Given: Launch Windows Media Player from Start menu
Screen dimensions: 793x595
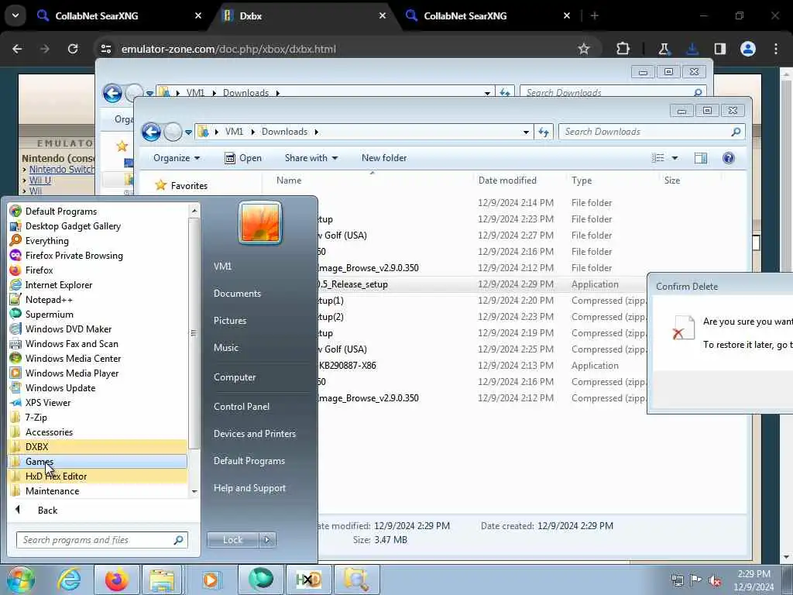Looking at the screenshot, I should pyautogui.click(x=72, y=373).
